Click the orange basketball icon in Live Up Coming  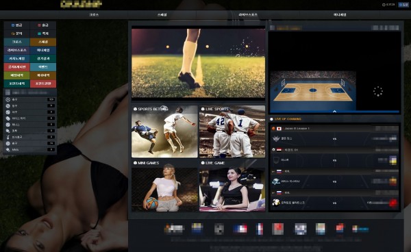[273, 129]
